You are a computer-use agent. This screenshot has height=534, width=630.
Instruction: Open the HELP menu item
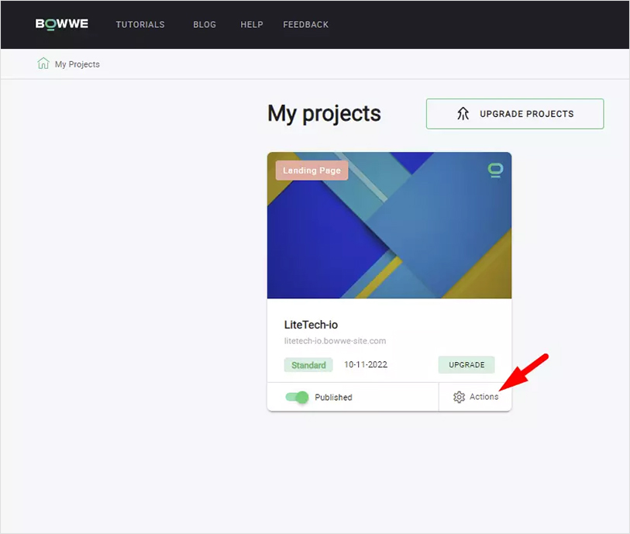click(251, 24)
